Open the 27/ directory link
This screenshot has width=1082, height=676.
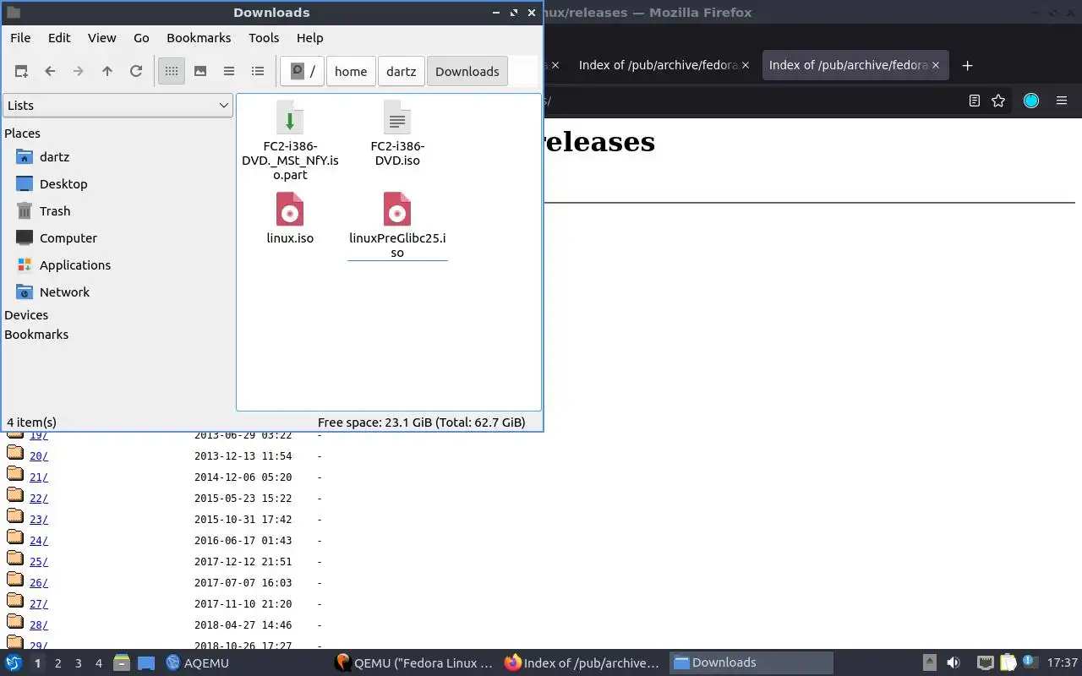(x=39, y=604)
